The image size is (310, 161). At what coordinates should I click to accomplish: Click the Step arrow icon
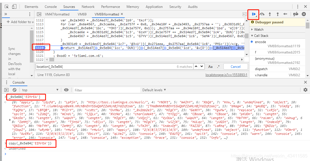(285, 14)
